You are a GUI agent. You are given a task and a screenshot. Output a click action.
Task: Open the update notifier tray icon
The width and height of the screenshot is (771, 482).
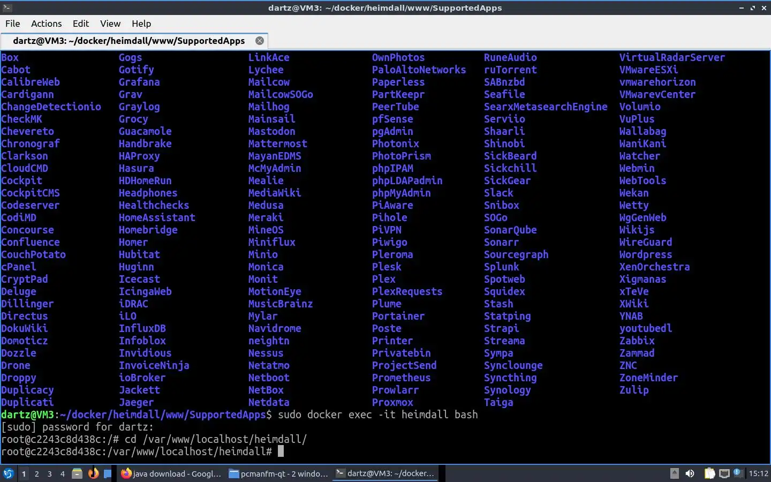coord(738,472)
